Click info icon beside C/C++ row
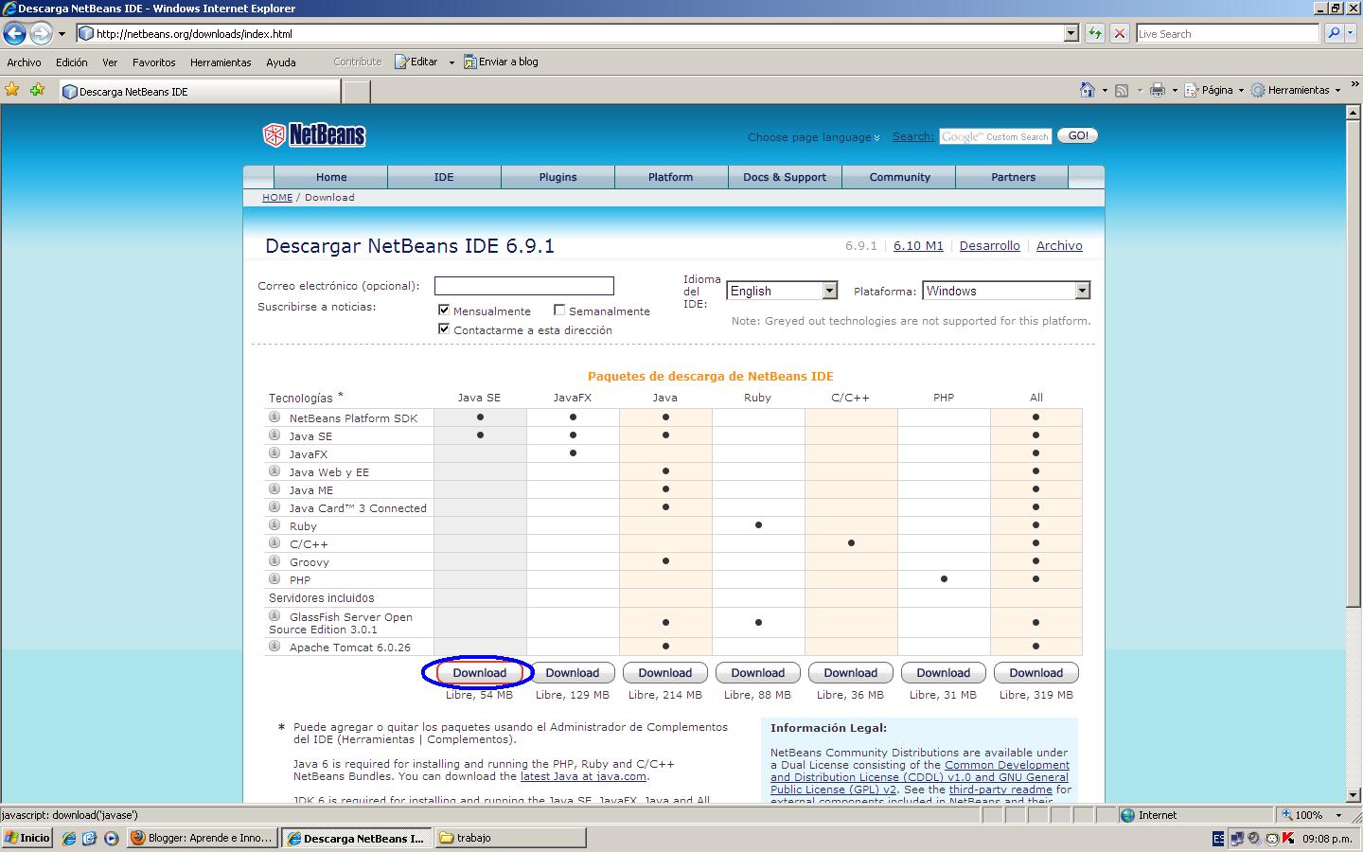The width and height of the screenshot is (1363, 852). click(x=274, y=542)
